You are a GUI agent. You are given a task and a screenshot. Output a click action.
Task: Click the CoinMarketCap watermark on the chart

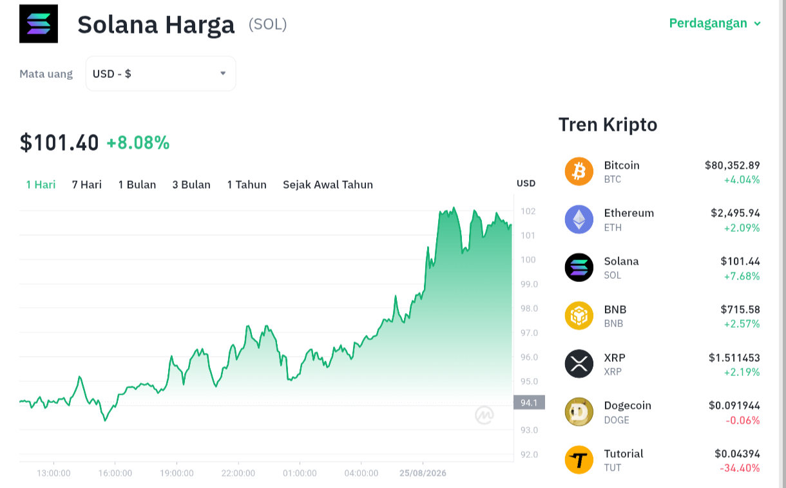484,416
